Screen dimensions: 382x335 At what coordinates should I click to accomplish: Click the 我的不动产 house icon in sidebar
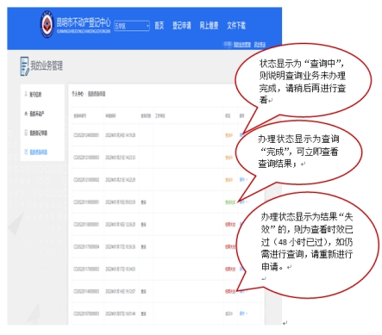click(26, 114)
